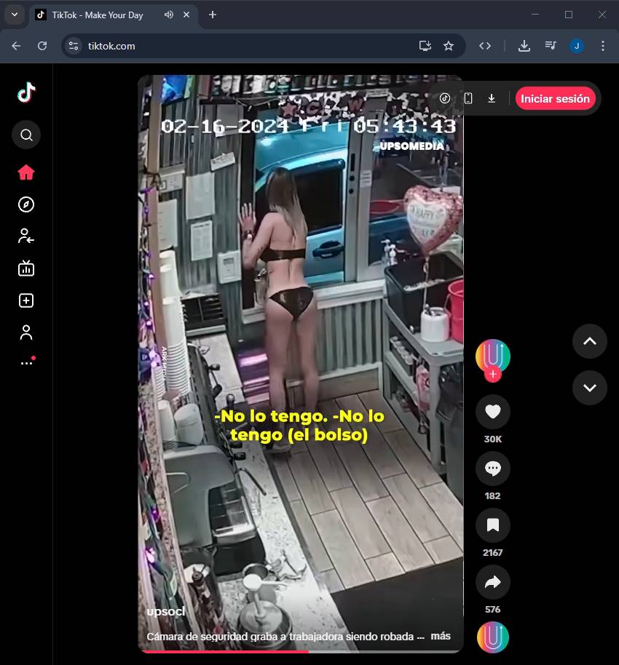Screen dimensions: 619x665
Task: Open the Explore compass icon
Action: 26,204
